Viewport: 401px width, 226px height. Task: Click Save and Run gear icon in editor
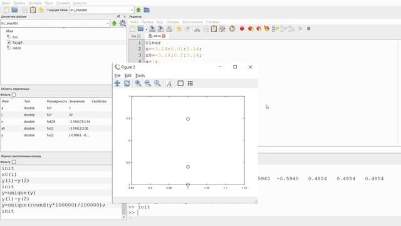(232, 29)
